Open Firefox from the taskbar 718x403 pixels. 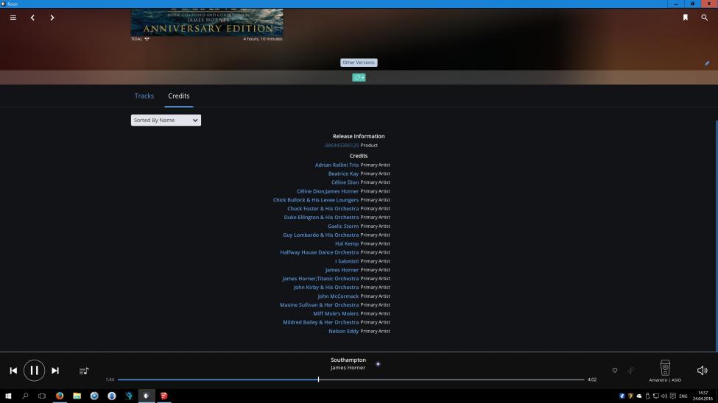point(60,396)
